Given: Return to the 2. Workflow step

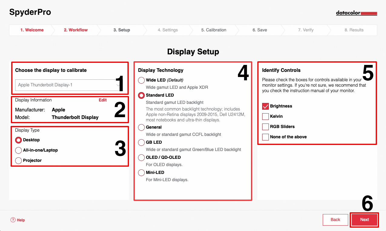Looking at the screenshot, I should 76,30.
